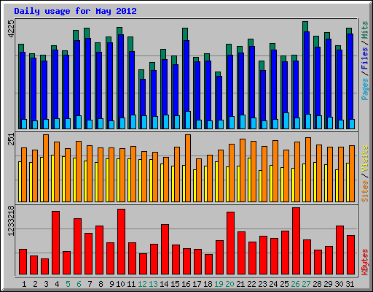Click the green 'Hits' legend label

(365, 30)
